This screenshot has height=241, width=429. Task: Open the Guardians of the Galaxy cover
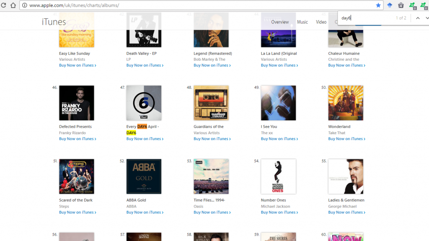point(211,103)
